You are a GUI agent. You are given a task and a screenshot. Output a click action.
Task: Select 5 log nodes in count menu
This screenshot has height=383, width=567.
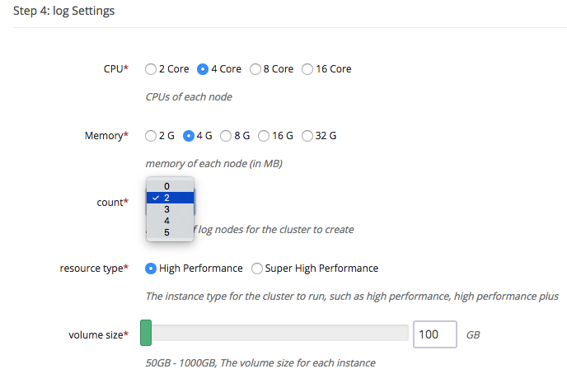170,232
